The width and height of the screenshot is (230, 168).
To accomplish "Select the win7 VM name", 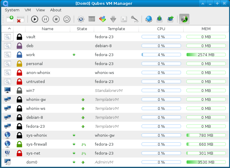I will (30, 90).
